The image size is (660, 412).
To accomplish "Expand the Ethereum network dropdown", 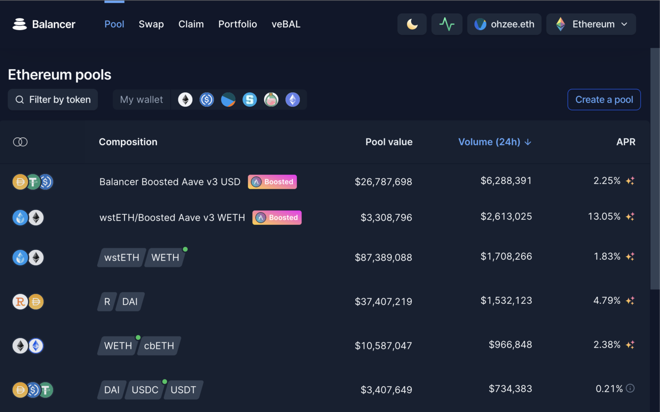I will tap(591, 24).
